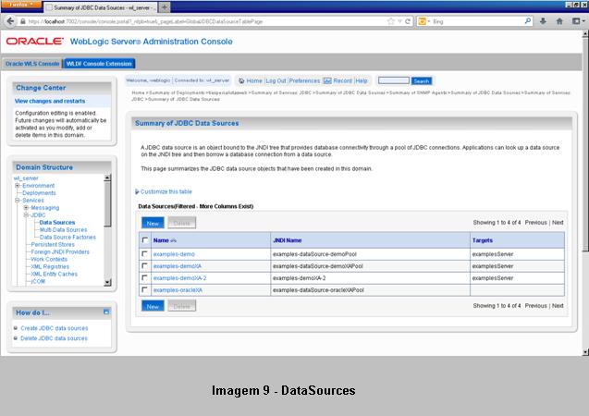The height and width of the screenshot is (416, 589).
Task: Go to browser home page icon
Action: [559, 21]
